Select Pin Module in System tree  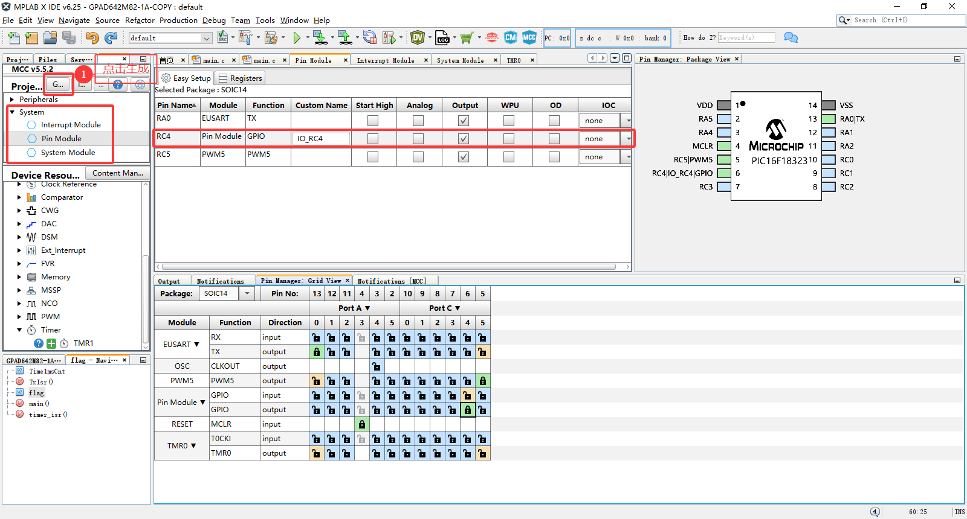61,139
